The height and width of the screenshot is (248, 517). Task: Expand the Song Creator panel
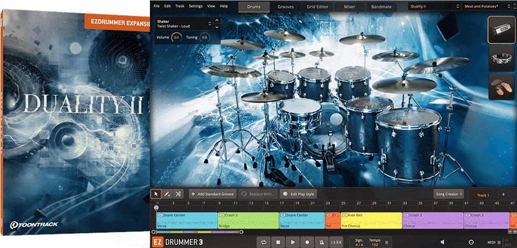[x=449, y=194]
